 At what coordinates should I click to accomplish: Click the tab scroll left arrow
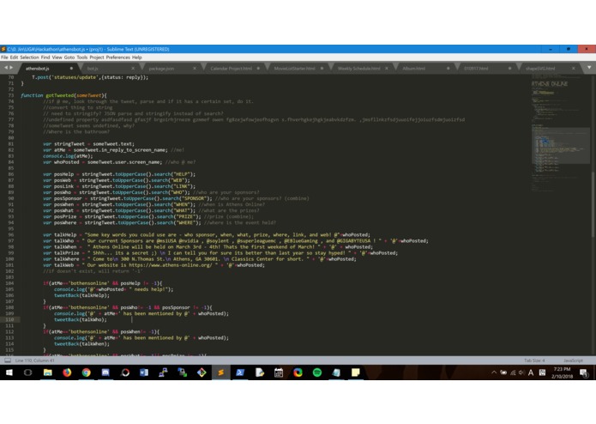click(6, 67)
